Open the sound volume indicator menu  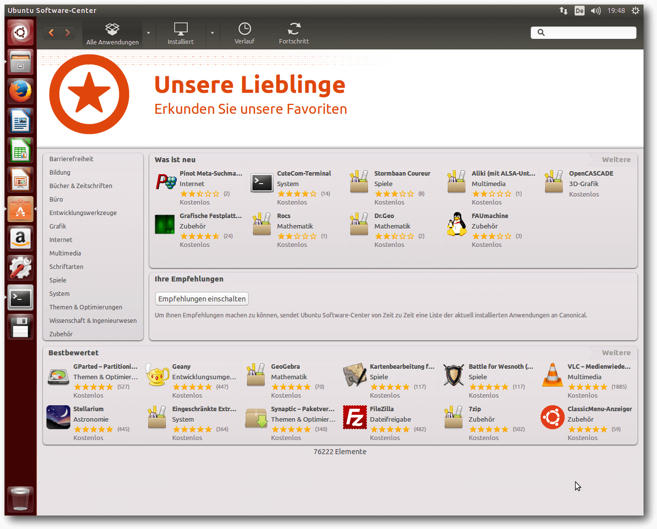tap(596, 10)
